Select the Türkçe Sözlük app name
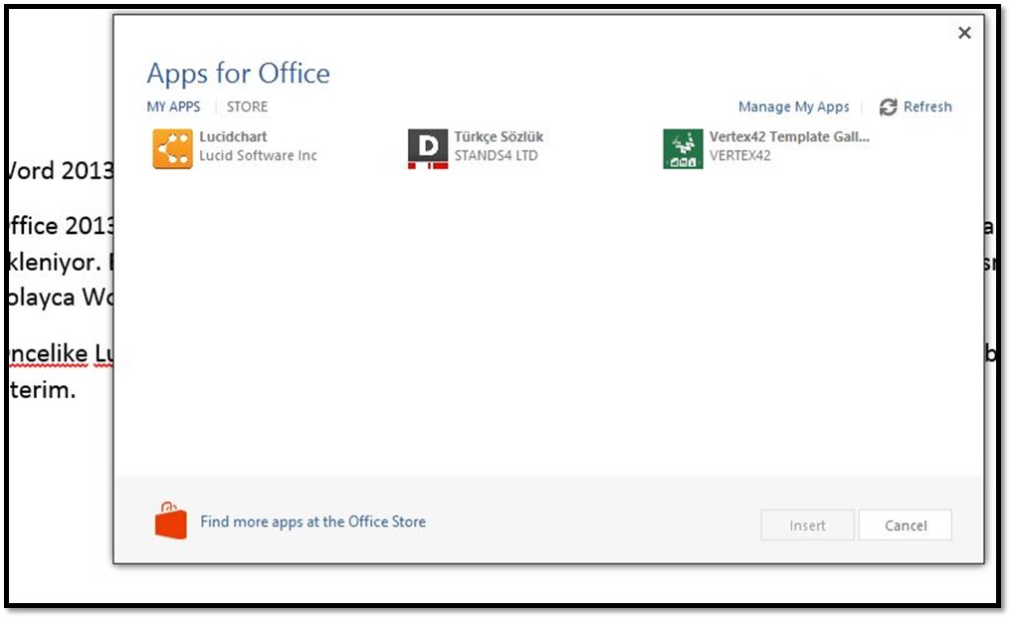Viewport: 1012px width, 619px height. (499, 137)
